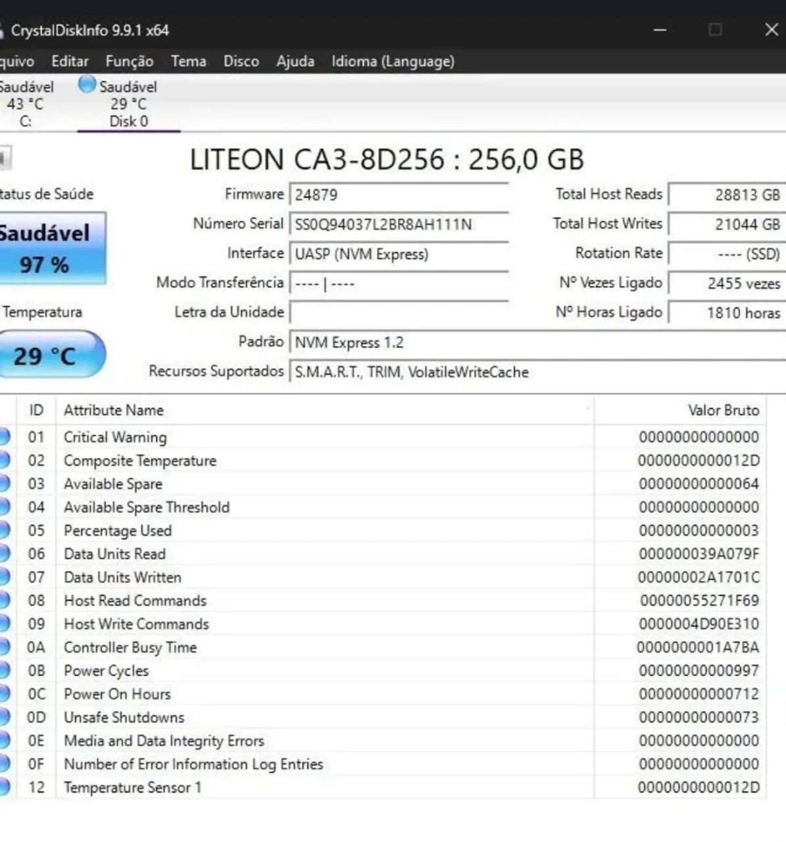
Task: Click the status orb for Temperature Sensor 1
Action: (x=4, y=787)
